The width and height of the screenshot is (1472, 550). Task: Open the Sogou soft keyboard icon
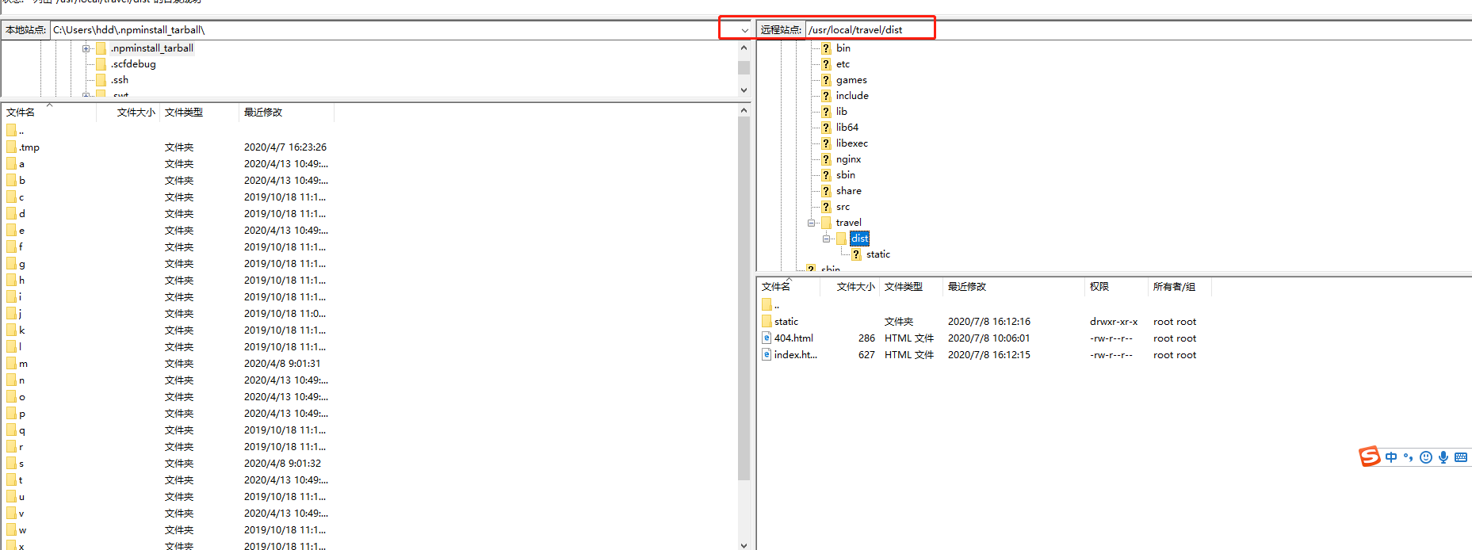pos(1461,457)
